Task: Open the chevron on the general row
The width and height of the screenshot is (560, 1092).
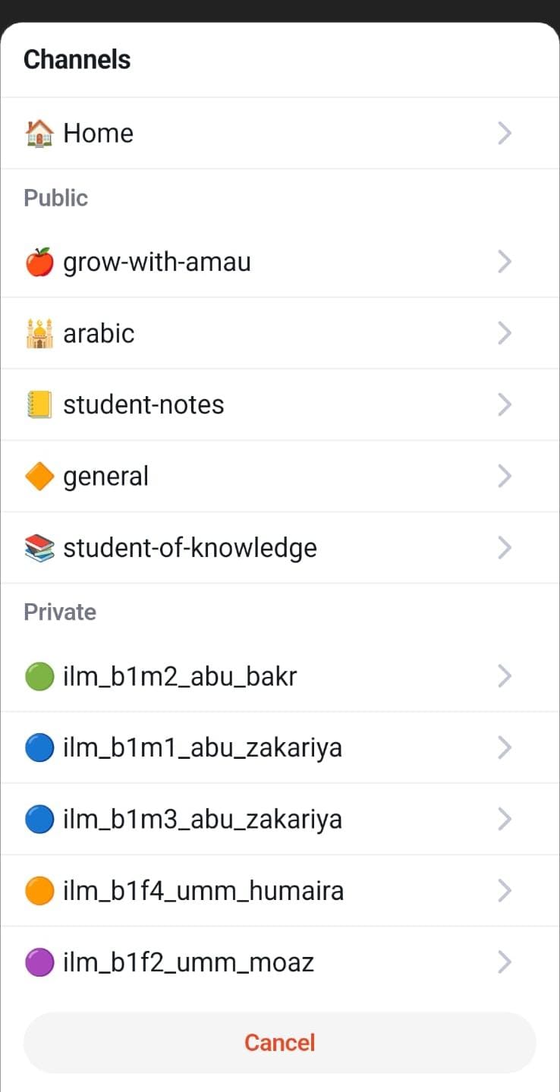Action: [x=505, y=477]
